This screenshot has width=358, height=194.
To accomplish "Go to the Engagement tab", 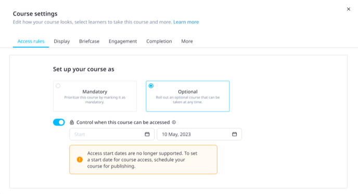I will click(123, 41).
